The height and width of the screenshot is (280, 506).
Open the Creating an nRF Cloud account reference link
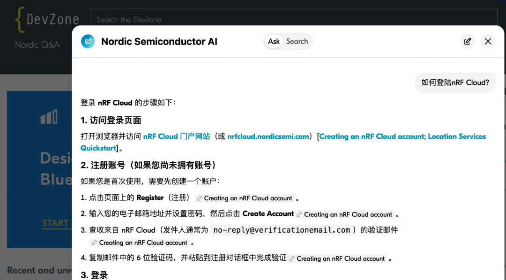click(x=372, y=136)
